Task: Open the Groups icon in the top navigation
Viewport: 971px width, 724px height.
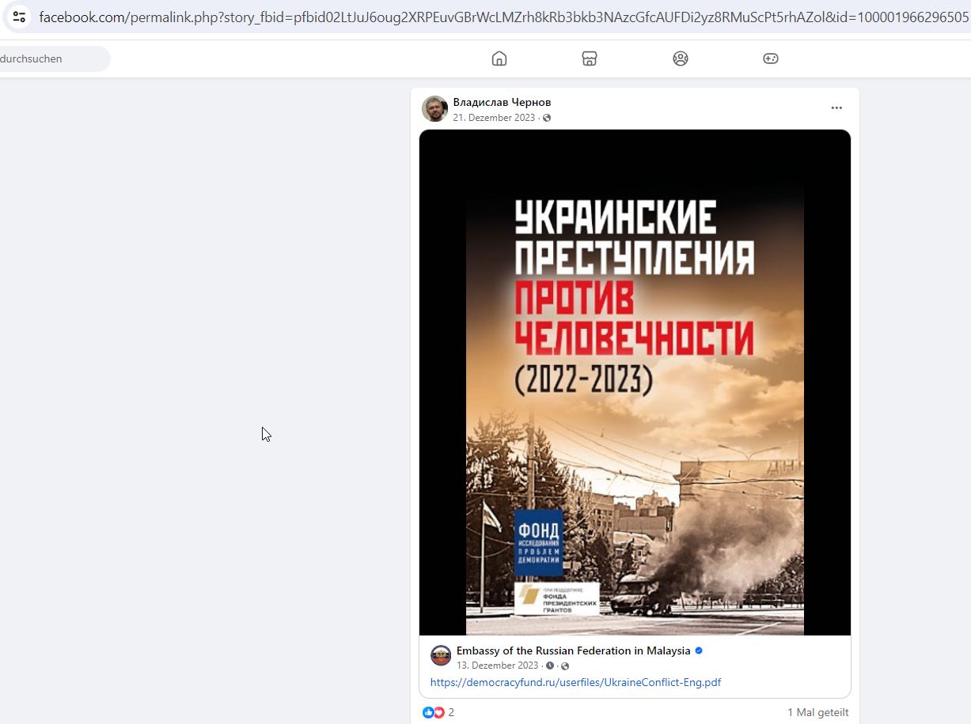Action: pos(681,58)
